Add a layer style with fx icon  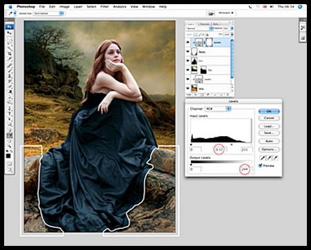tap(196, 95)
